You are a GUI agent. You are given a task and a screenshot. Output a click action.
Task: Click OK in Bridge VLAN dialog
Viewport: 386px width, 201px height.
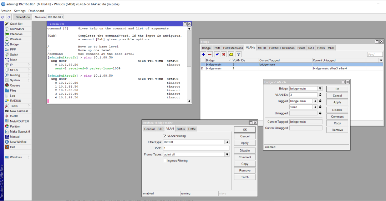[337, 89]
